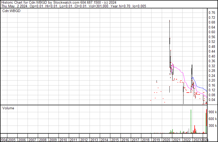Image resolution: width=218 pixels, height=142 pixels.
Task: Click the 2020 price spike peak near 0.70
Action: (x=169, y=21)
